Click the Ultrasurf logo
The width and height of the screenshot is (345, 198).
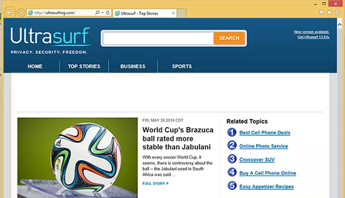pyautogui.click(x=51, y=40)
